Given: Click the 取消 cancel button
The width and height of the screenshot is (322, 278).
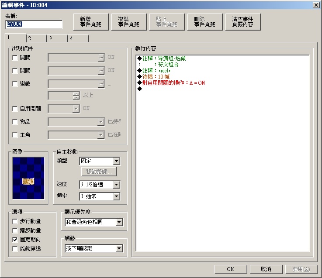Looking at the screenshot, I should click(x=266, y=269).
